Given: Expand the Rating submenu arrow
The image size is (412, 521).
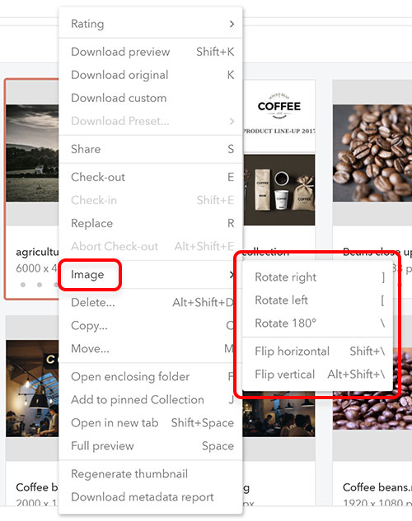Looking at the screenshot, I should pyautogui.click(x=232, y=24).
